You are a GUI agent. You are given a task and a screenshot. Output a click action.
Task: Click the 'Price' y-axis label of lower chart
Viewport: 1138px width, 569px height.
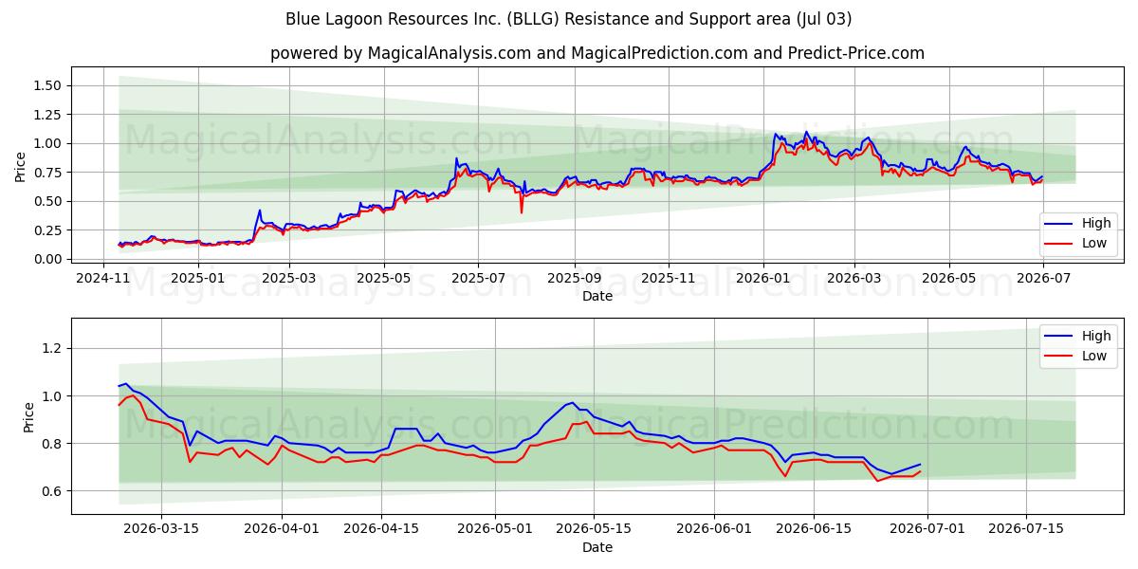[x=29, y=417]
